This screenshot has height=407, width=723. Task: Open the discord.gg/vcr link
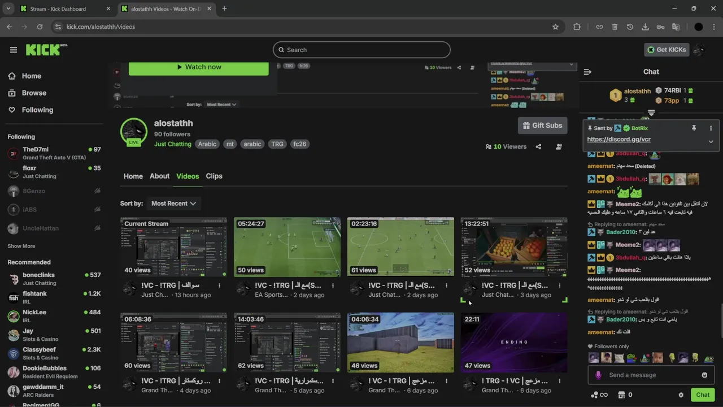click(x=619, y=139)
